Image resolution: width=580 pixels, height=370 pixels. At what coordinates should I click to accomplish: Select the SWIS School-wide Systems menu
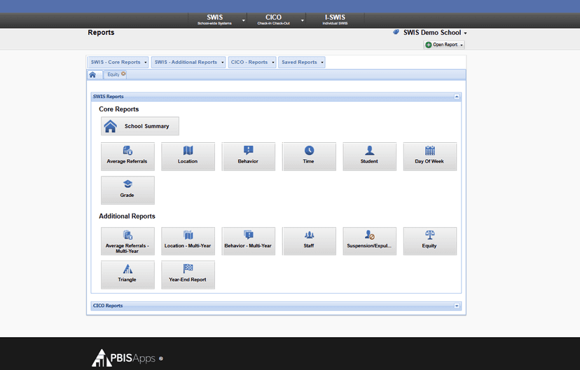214,20
